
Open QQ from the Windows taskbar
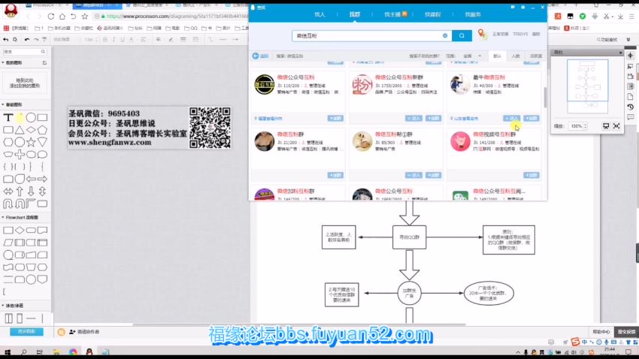89,352
